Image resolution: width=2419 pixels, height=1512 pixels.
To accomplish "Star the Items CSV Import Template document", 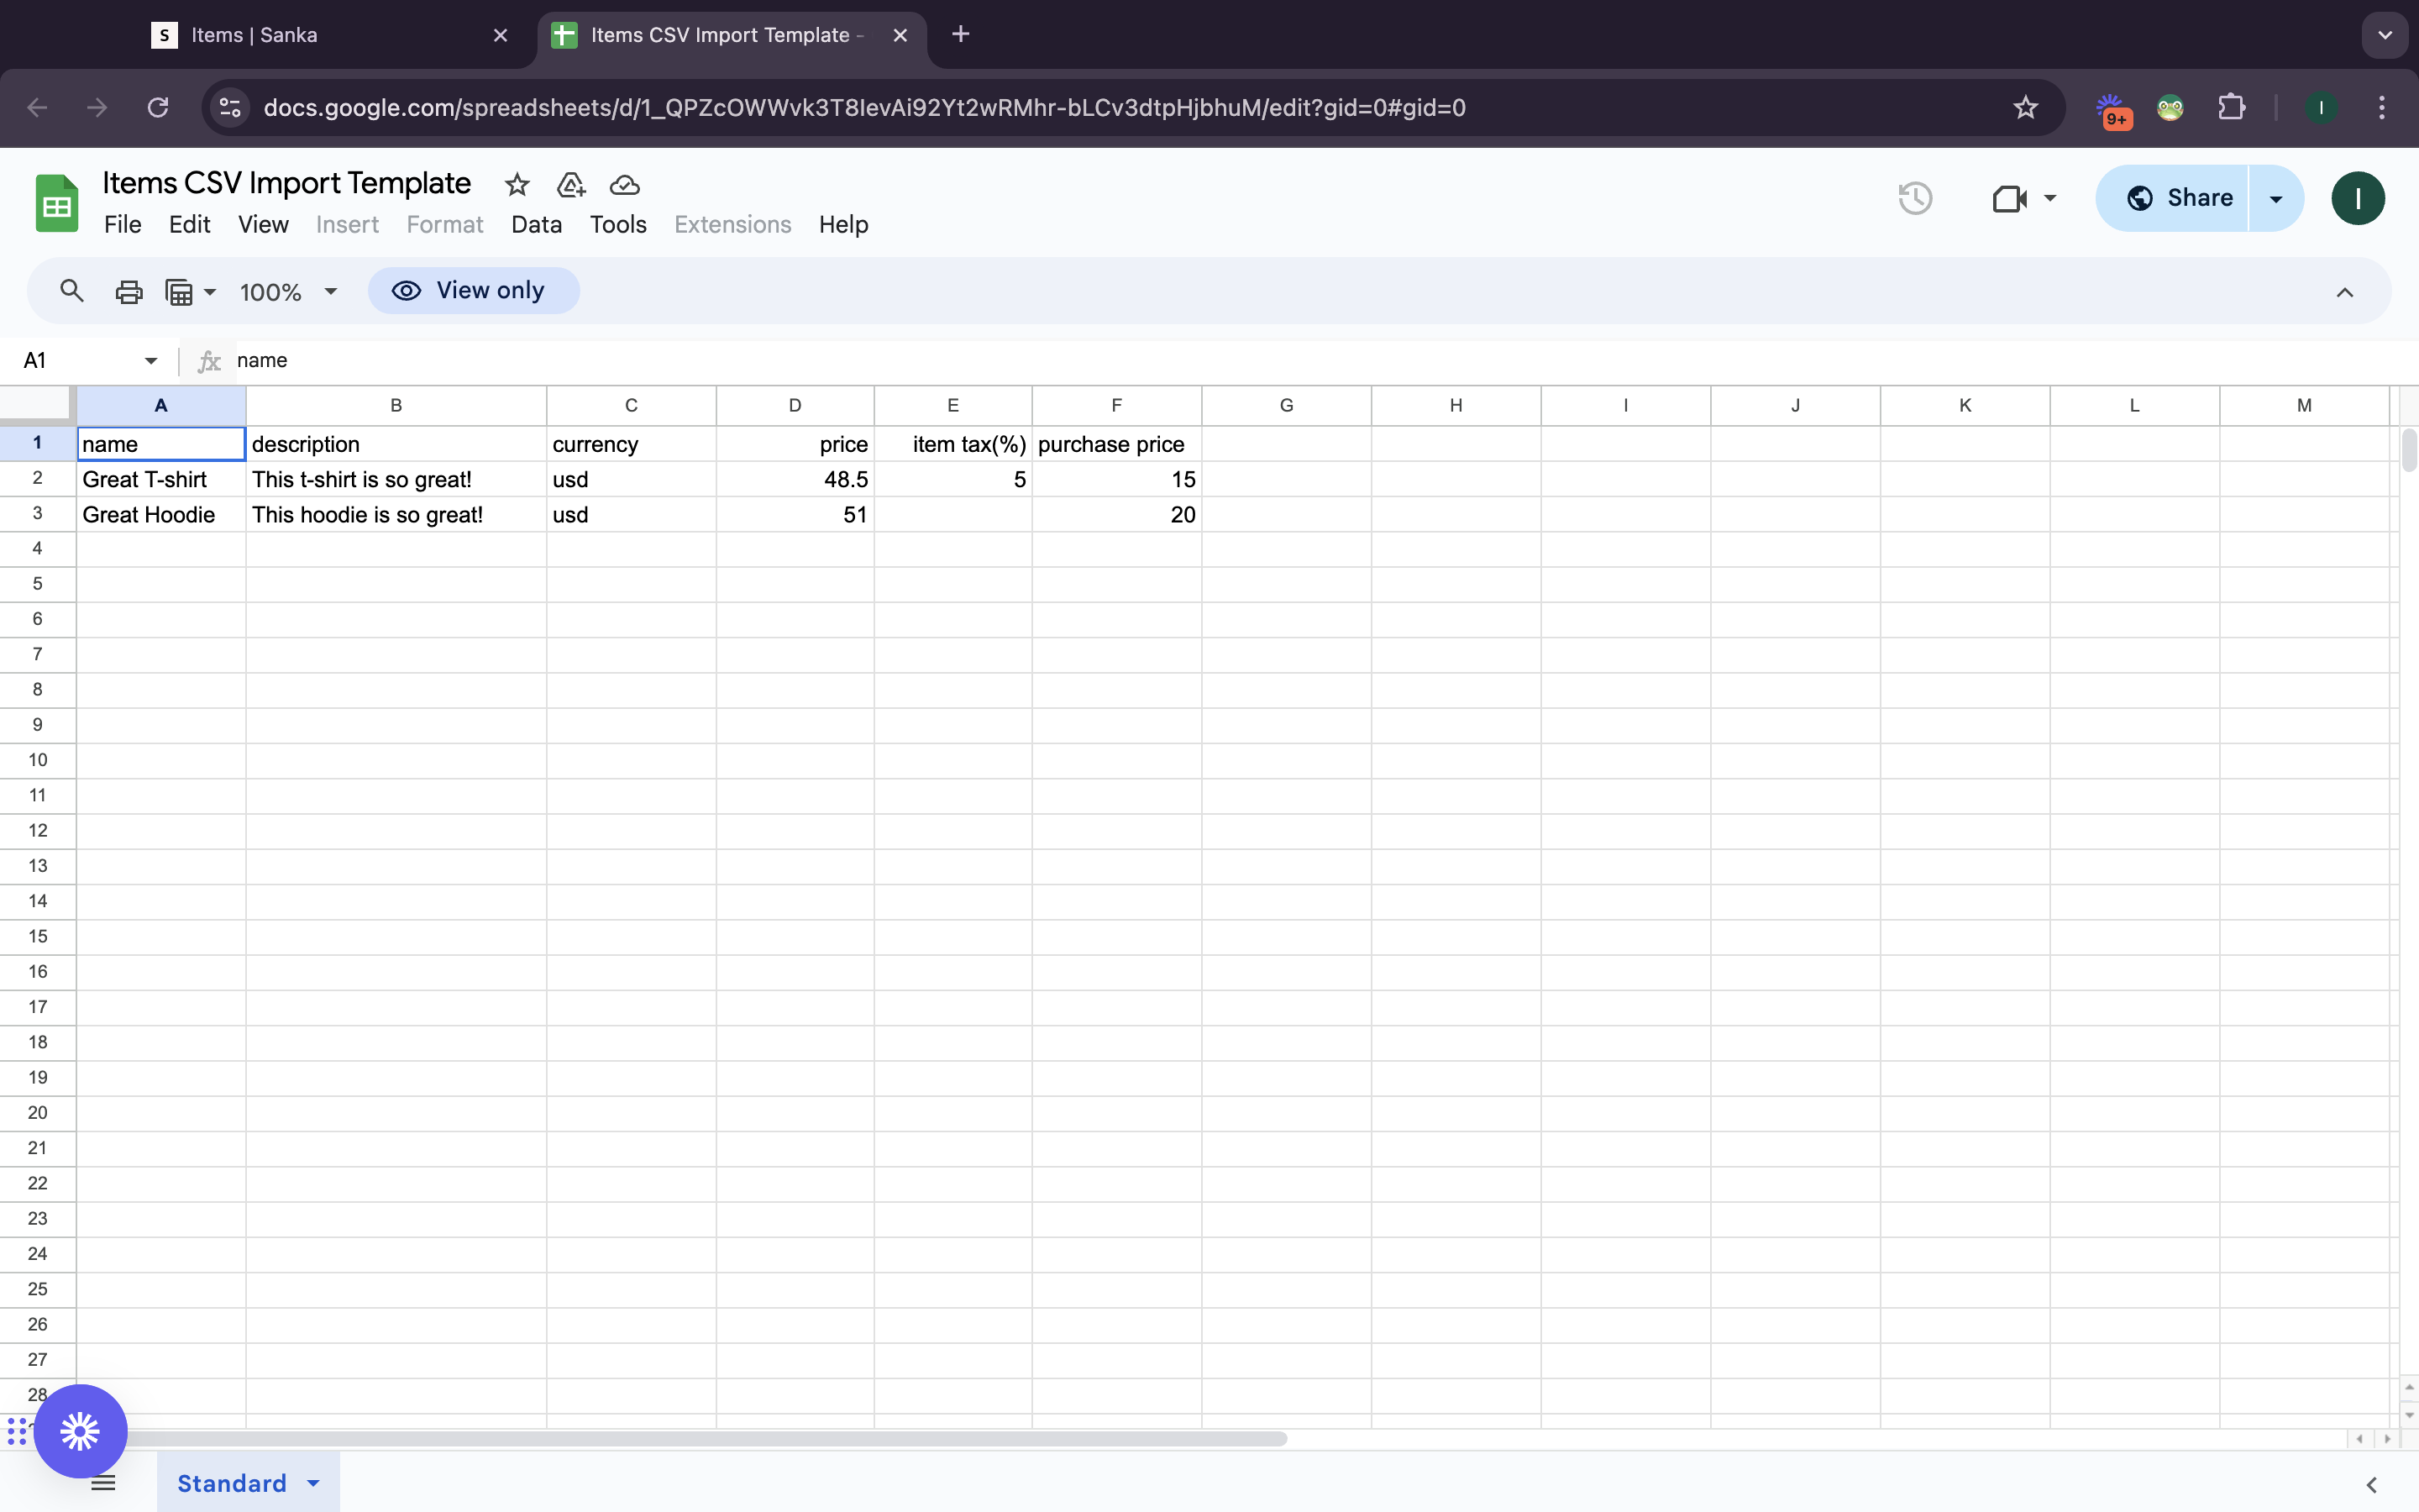I will (517, 185).
